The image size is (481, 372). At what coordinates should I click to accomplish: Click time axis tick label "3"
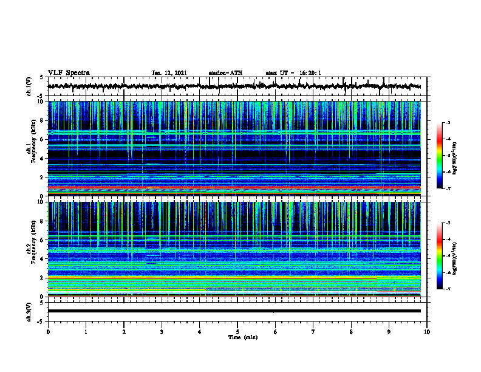tap(162, 332)
